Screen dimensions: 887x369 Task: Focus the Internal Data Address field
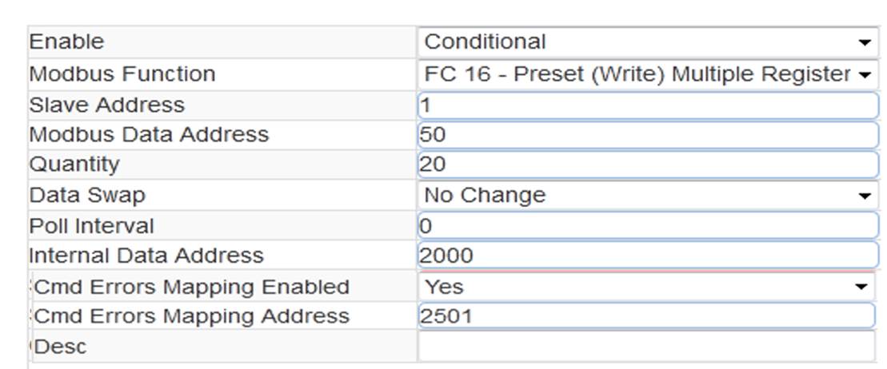648,256
